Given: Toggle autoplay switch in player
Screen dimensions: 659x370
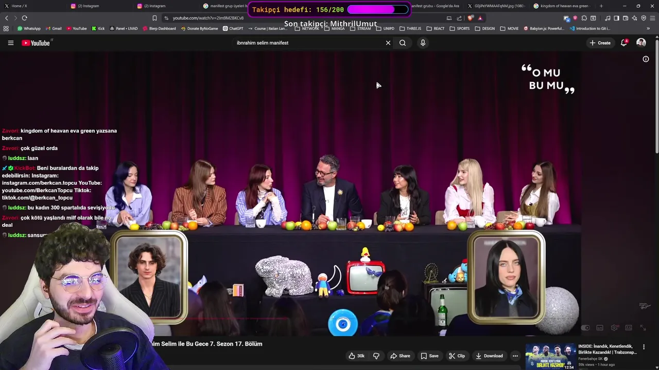Looking at the screenshot, I should [x=585, y=327].
